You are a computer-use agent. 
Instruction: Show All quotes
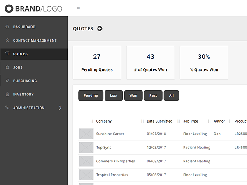[x=171, y=95]
